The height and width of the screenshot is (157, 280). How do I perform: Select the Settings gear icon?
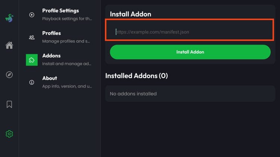tap(9, 134)
